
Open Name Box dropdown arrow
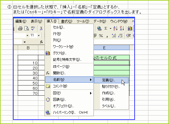click(x=25, y=42)
